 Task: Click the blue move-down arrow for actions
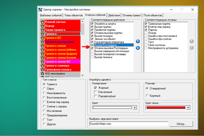(x=138, y=48)
